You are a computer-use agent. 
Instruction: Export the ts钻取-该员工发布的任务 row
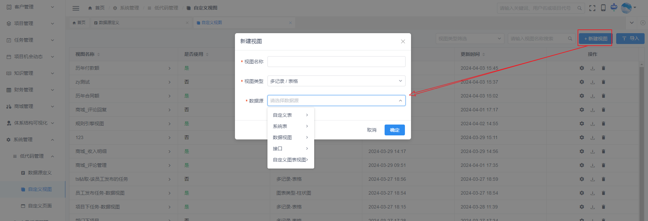coord(592,179)
